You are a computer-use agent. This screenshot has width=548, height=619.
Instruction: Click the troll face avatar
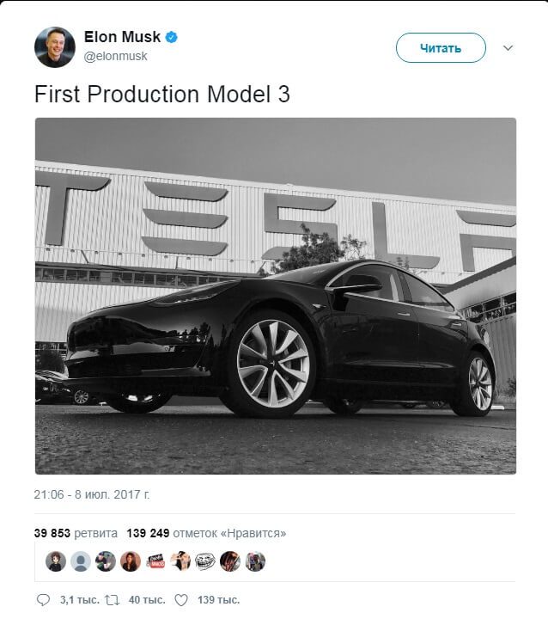point(204,561)
